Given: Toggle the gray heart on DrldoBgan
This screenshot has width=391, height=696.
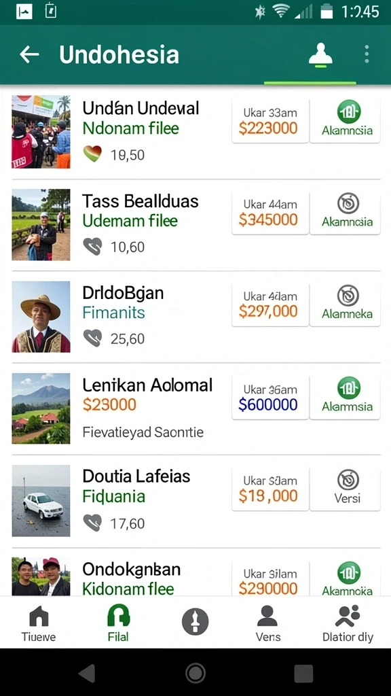Looking at the screenshot, I should pyautogui.click(x=92, y=338).
